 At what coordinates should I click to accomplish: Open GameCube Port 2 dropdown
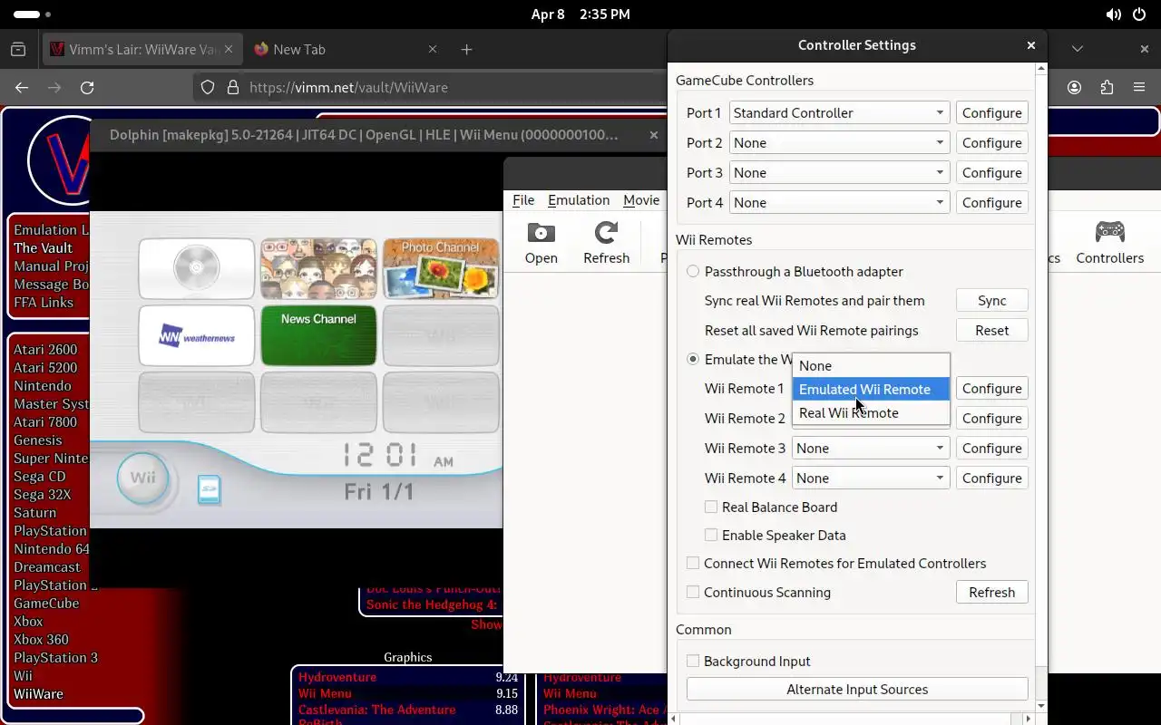click(839, 142)
